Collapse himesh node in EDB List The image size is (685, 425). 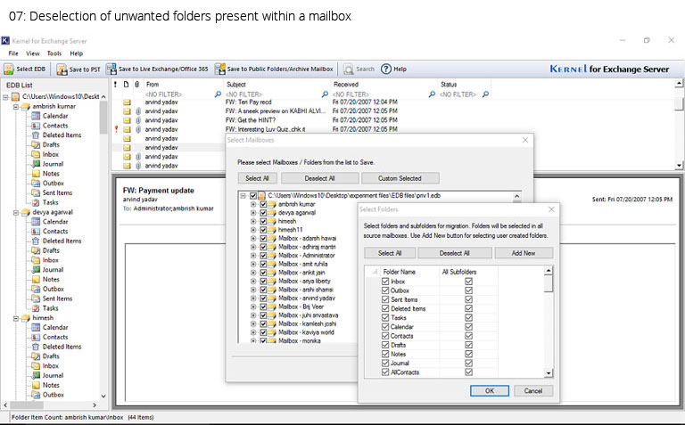[x=16, y=319]
